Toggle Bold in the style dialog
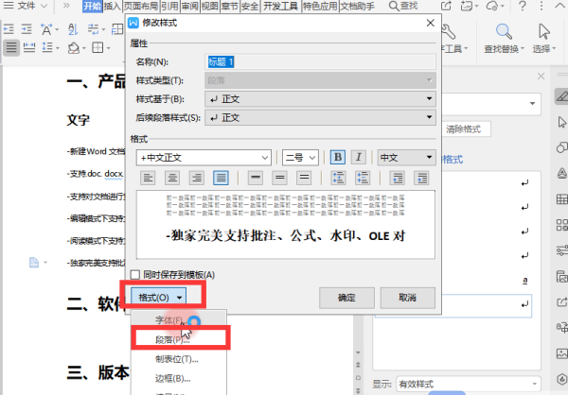The width and height of the screenshot is (568, 395). pyautogui.click(x=338, y=157)
